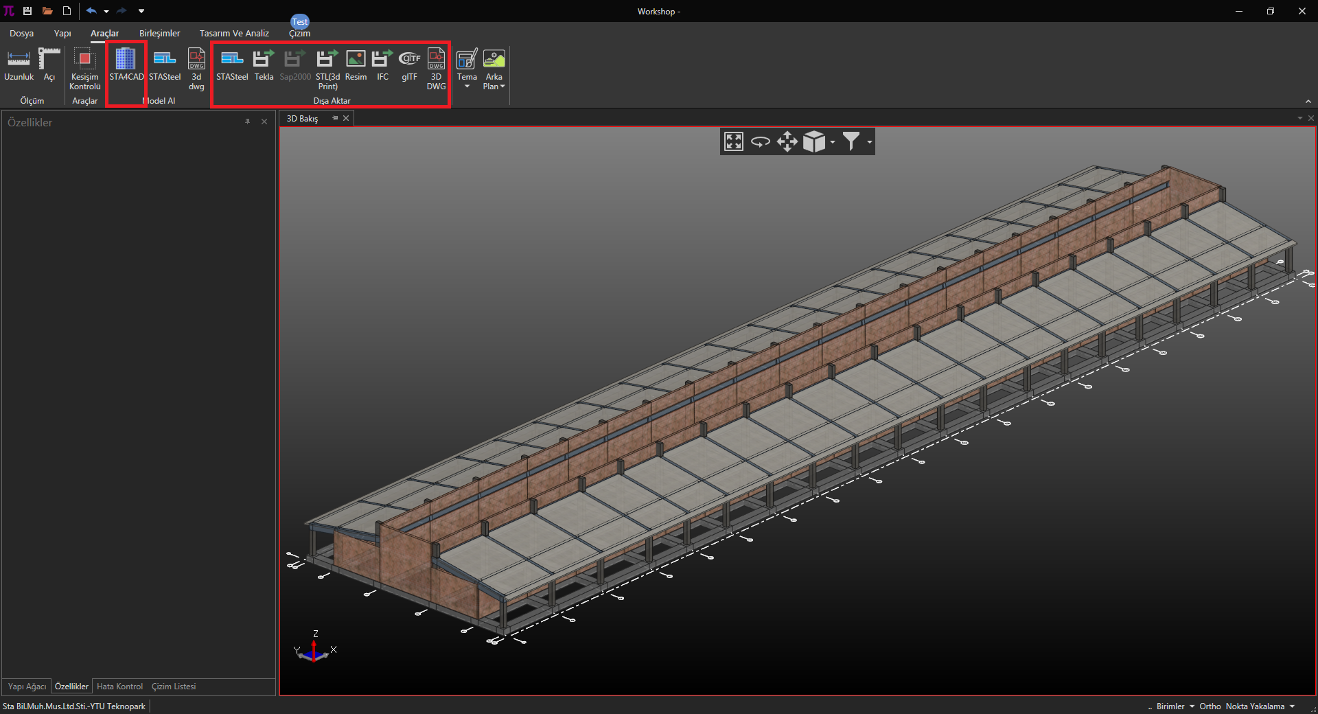Viewport: 1318px width, 714px height.
Task: Open the Birleşimler ribbon tab
Action: (x=159, y=33)
